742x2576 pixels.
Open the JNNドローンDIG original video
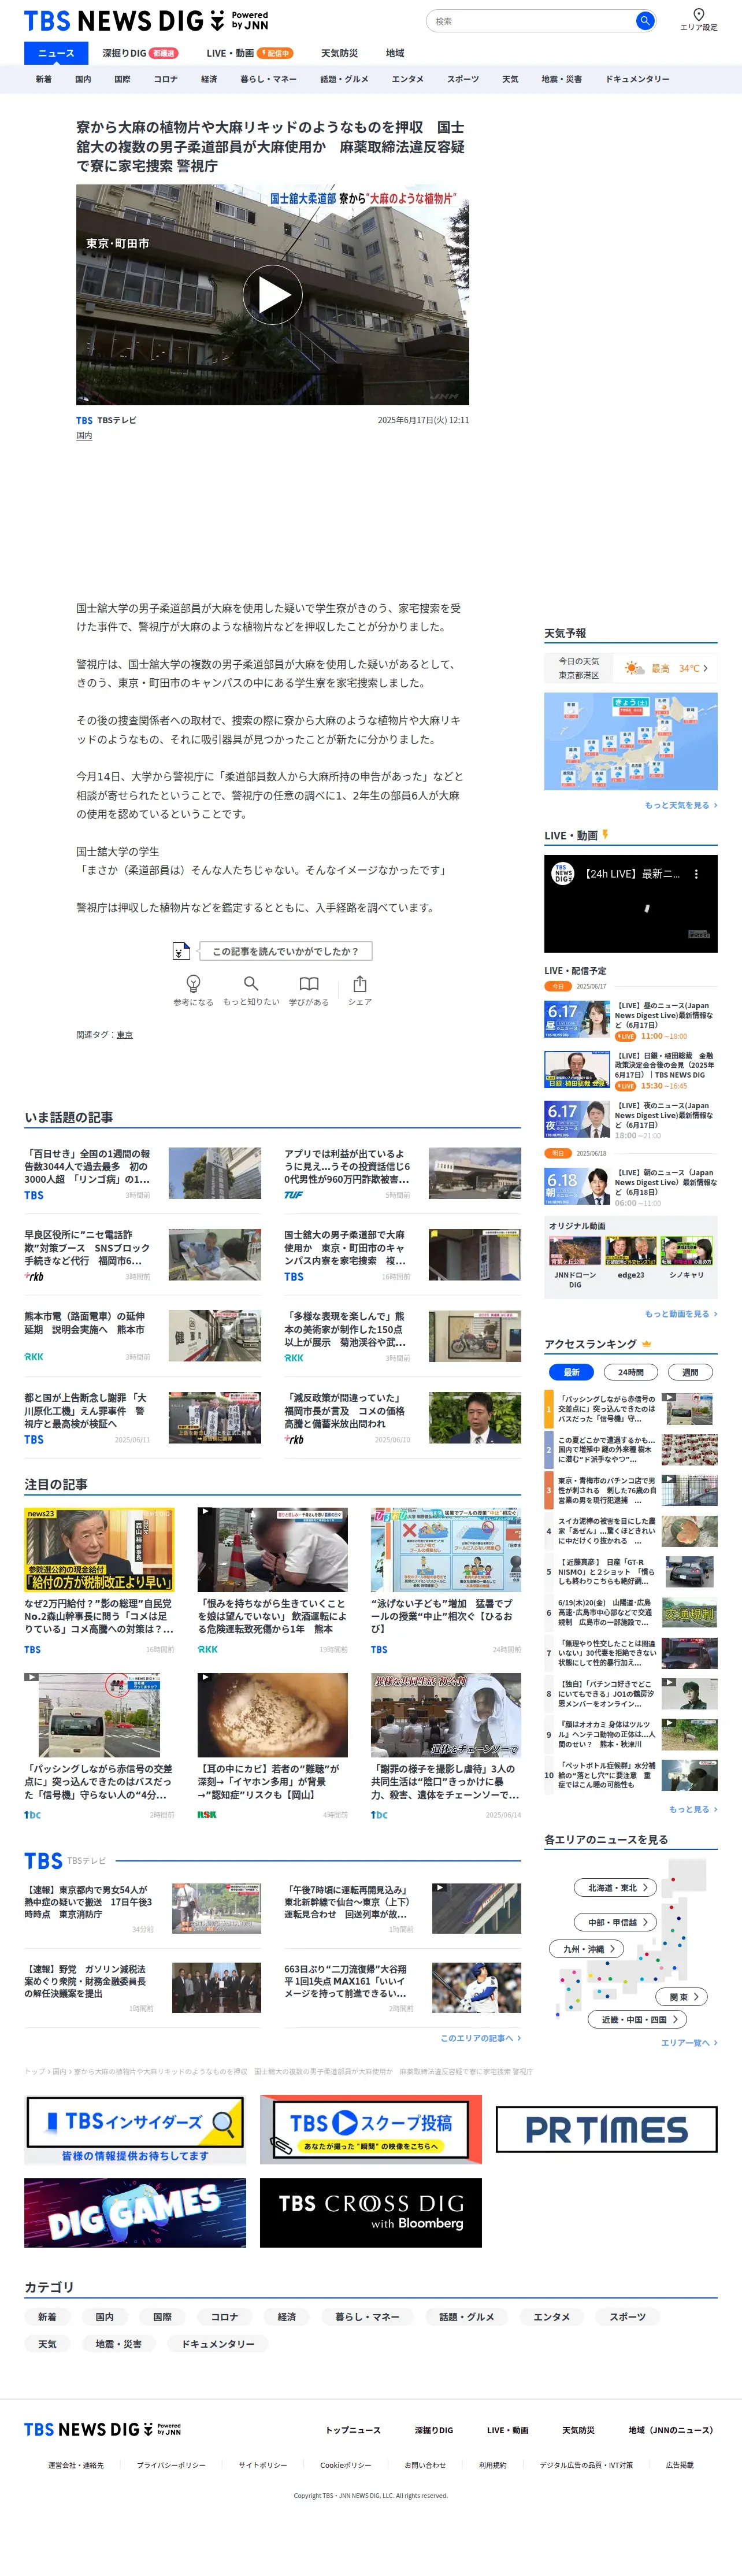point(574,1251)
